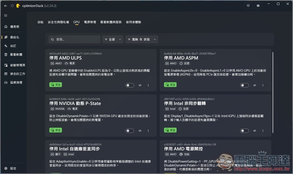The image size is (293, 174).
Task: Open 設定 settings in sidebar
Action: [13, 168]
